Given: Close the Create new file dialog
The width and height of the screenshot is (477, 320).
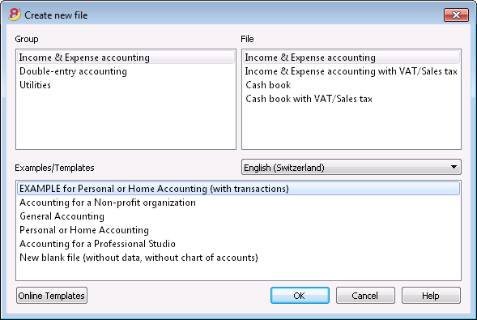Looking at the screenshot, I should click(456, 15).
